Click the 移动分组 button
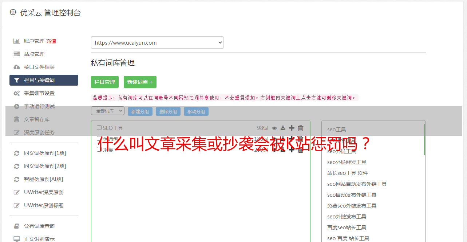The width and height of the screenshot is (467, 242). (196, 111)
